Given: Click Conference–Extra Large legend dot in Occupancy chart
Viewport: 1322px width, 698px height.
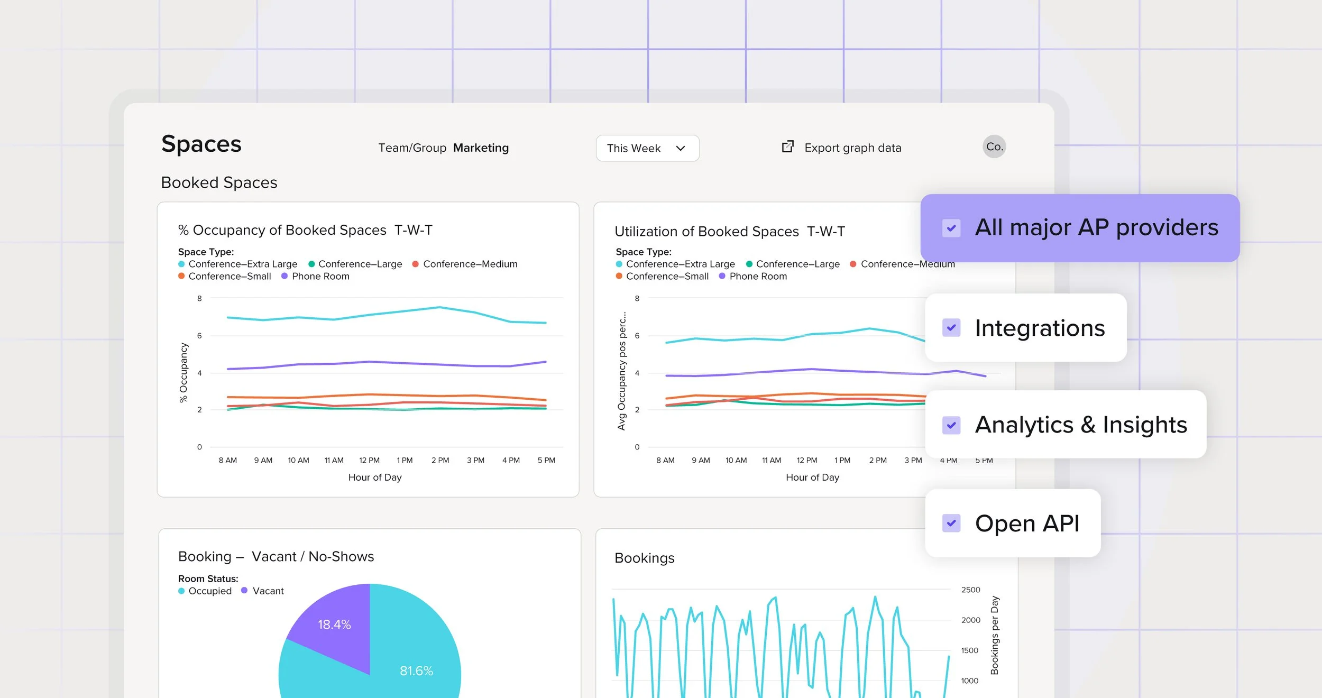Looking at the screenshot, I should (181, 264).
